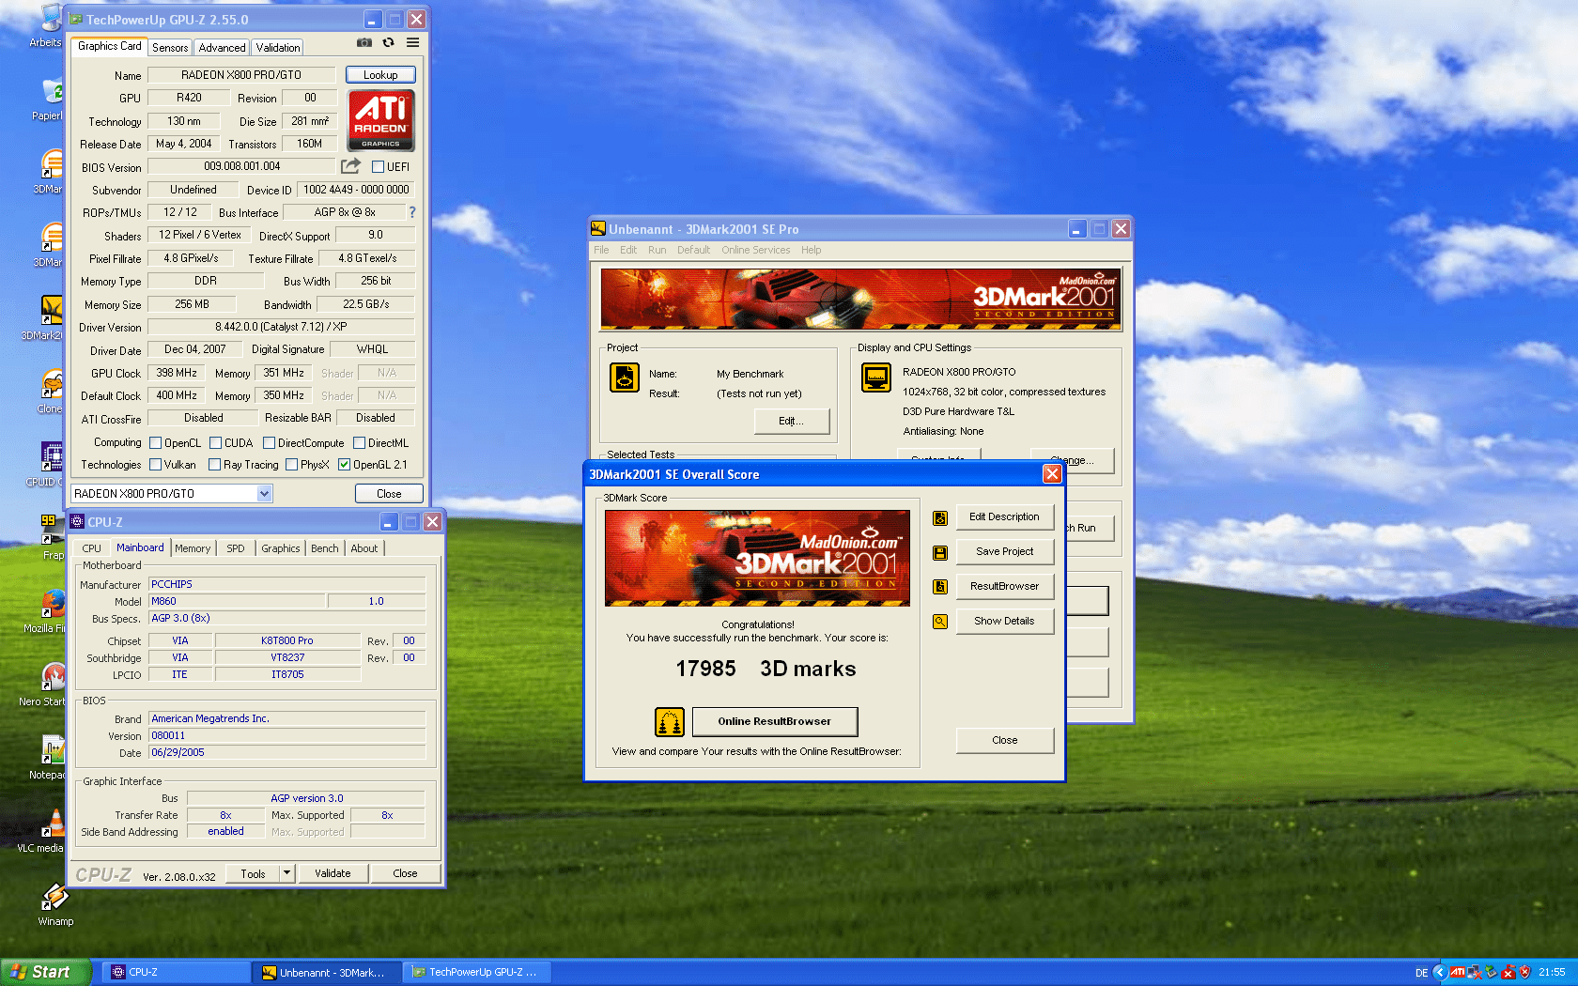Image resolution: width=1578 pixels, height=986 pixels.
Task: Toggle the Vulkan checkbox
Action: (156, 465)
